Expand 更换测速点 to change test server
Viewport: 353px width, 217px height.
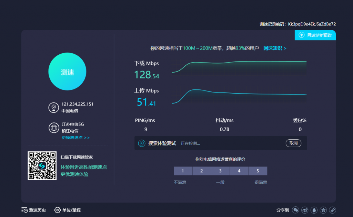[75, 138]
